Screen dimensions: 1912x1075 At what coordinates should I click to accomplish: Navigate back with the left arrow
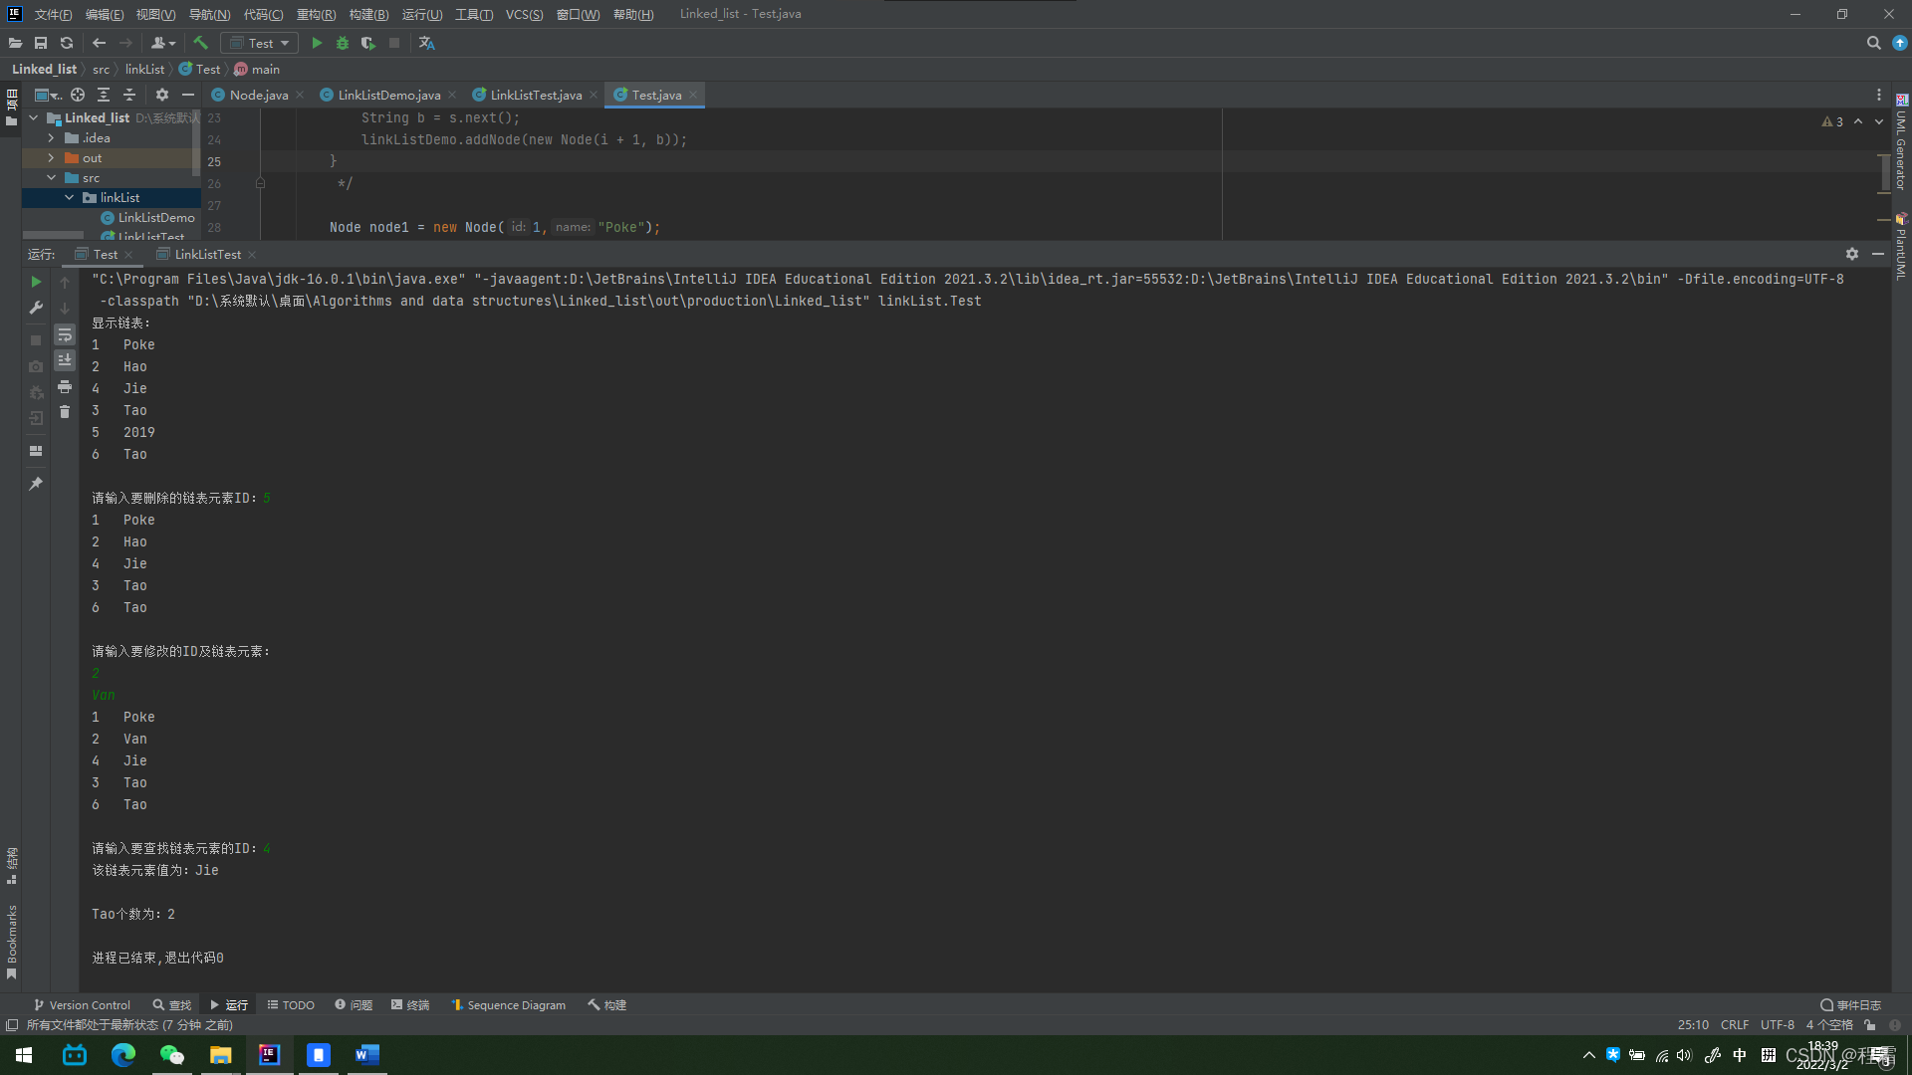99,43
